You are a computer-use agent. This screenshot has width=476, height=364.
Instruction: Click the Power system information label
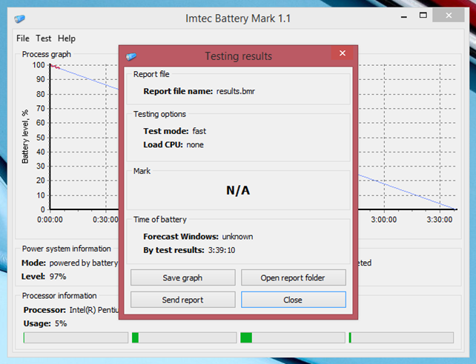67,249
